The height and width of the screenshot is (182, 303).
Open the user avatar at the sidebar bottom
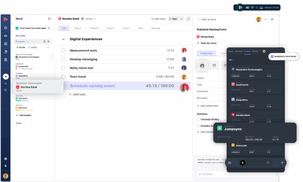[x=5, y=176]
